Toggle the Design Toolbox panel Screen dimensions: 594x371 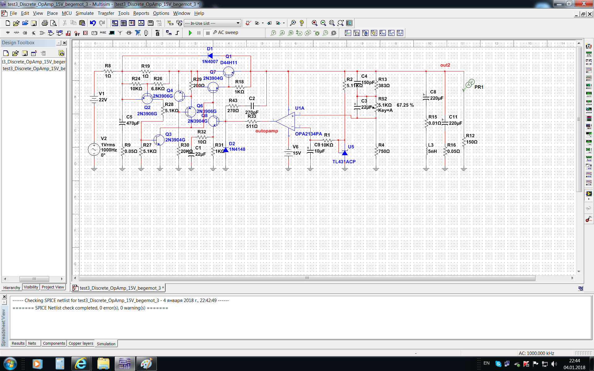[x=115, y=23]
